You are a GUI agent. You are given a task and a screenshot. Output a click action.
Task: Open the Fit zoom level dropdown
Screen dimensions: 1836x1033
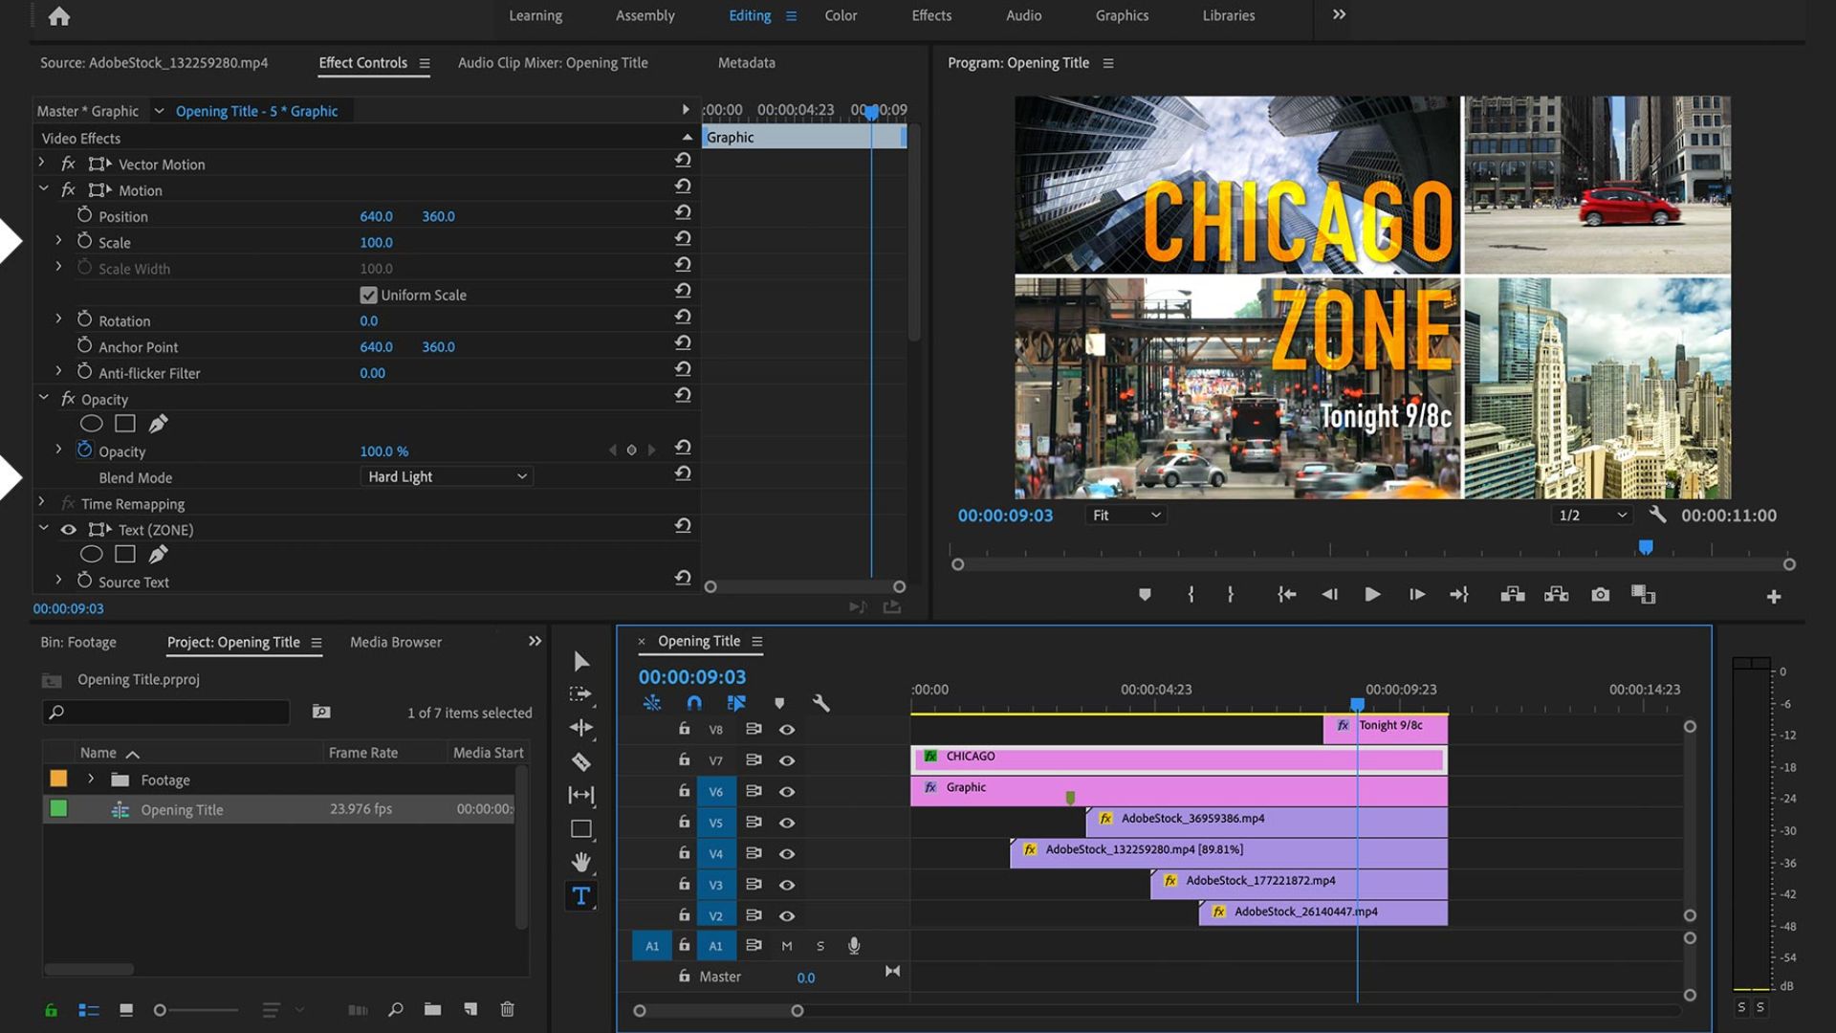[1126, 516]
